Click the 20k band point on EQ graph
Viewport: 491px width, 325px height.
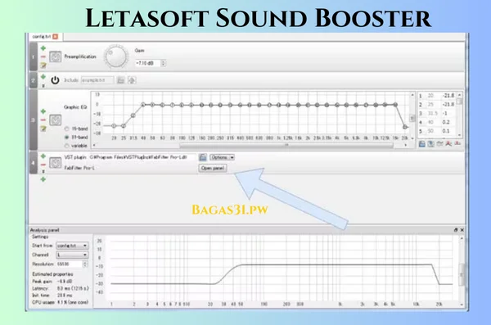pyautogui.click(x=405, y=127)
